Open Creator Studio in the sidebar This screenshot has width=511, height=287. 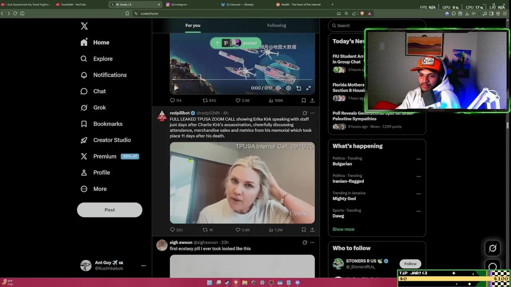coord(106,140)
